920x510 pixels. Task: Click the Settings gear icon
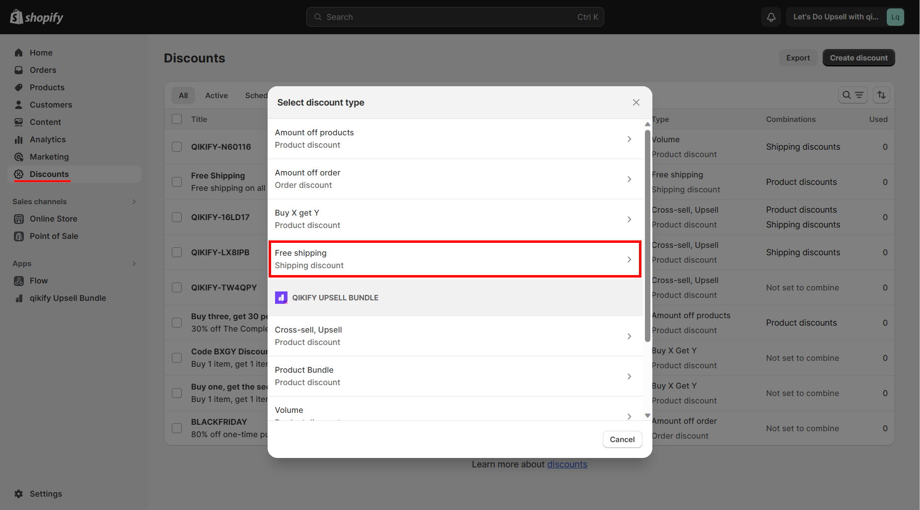19,494
